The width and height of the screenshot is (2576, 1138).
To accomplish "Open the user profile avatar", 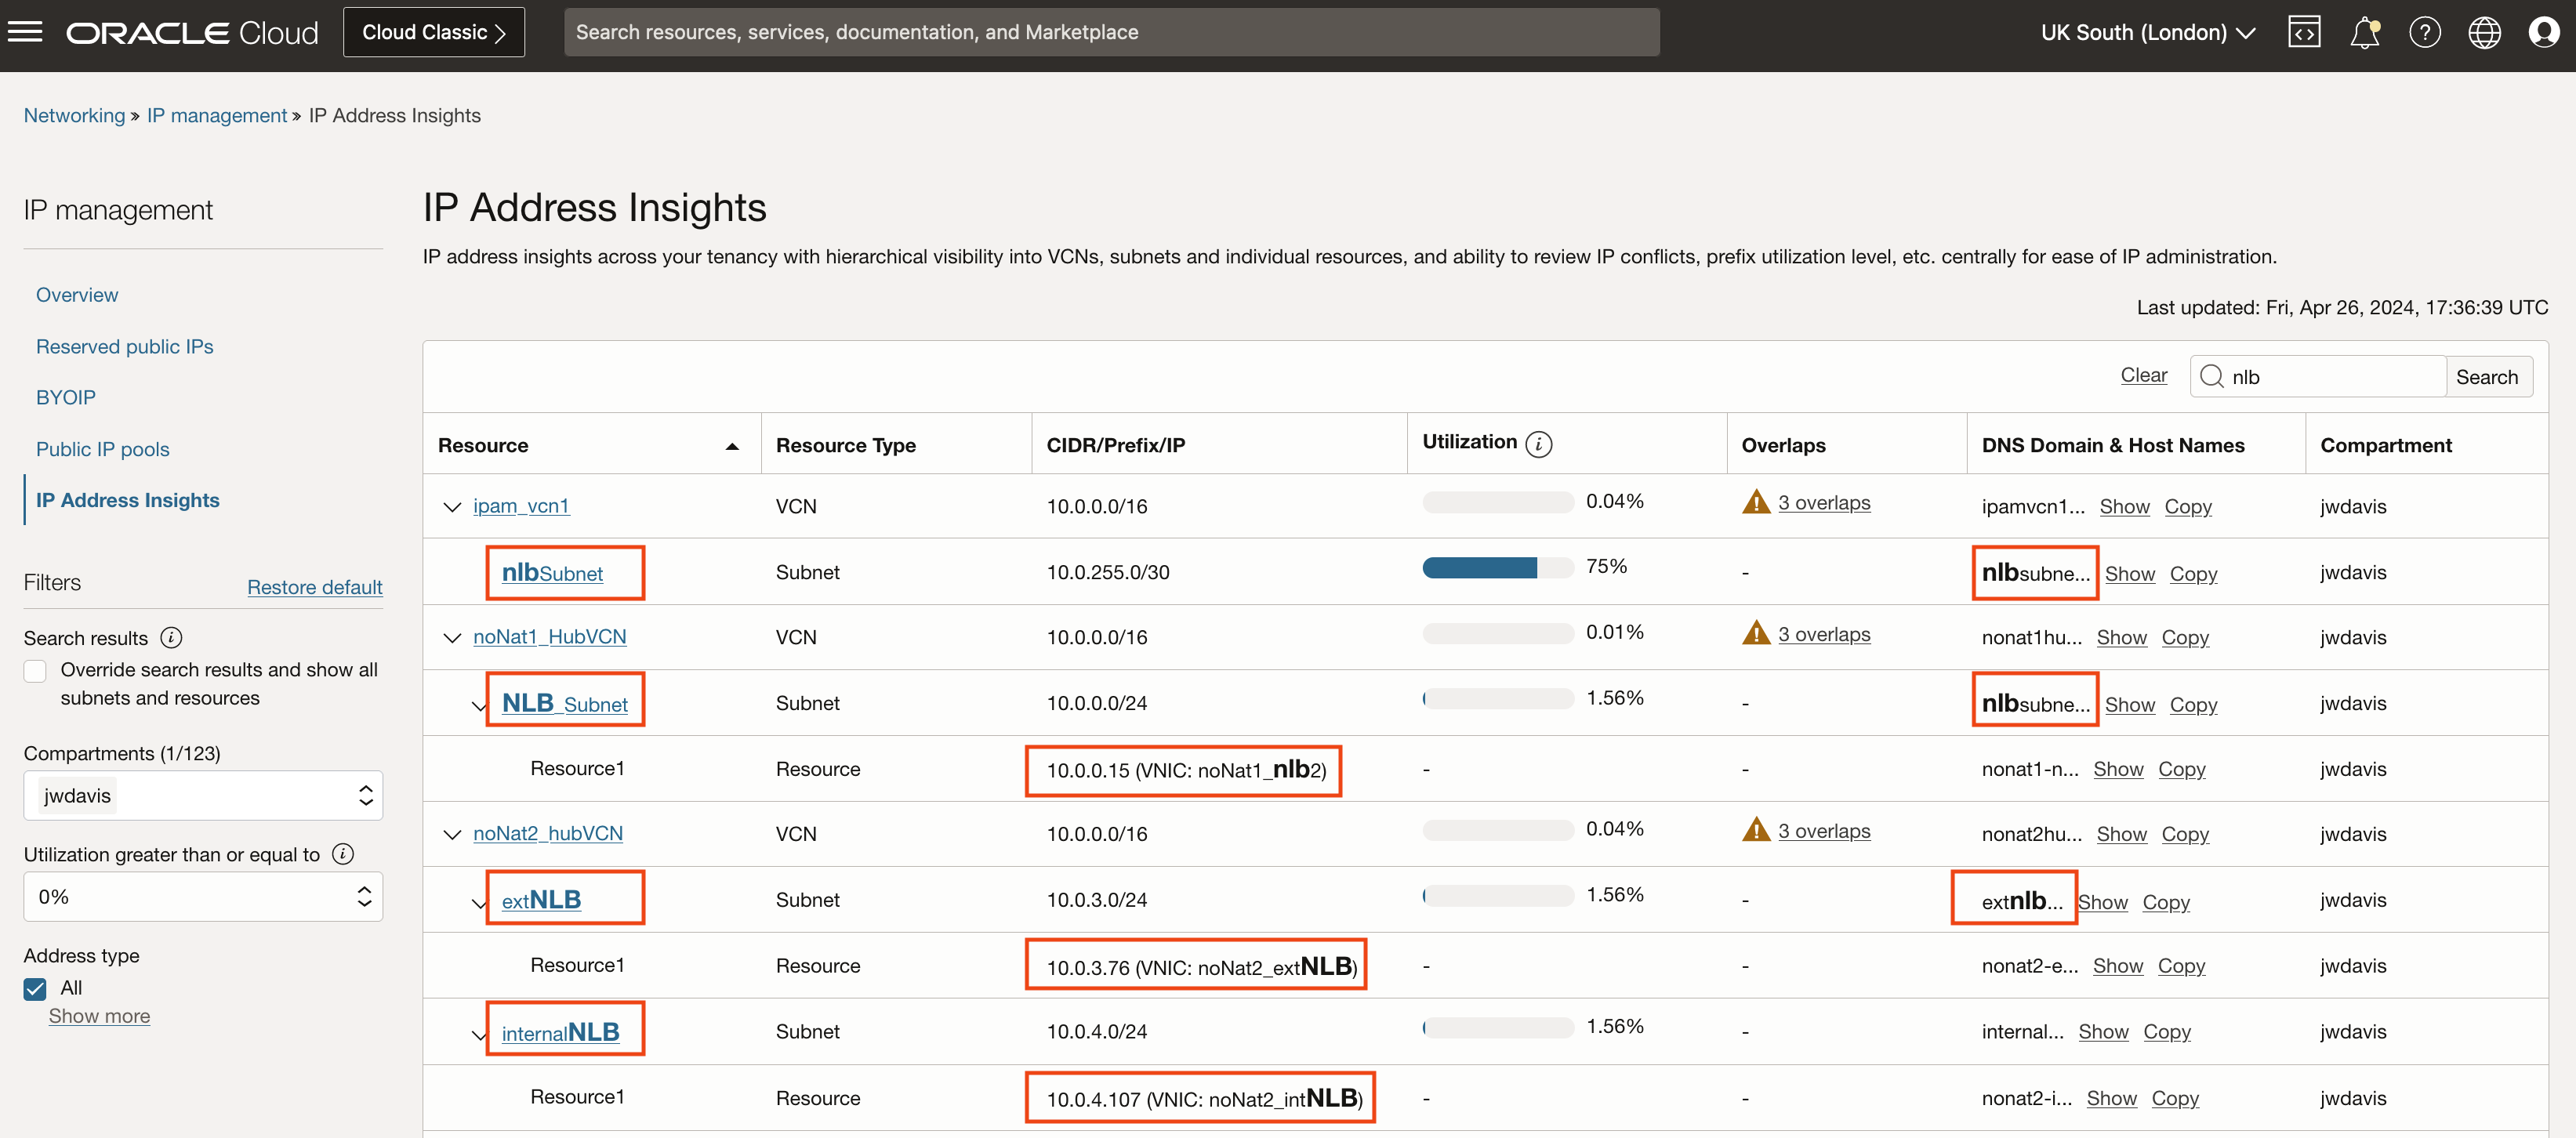I will coord(2545,31).
